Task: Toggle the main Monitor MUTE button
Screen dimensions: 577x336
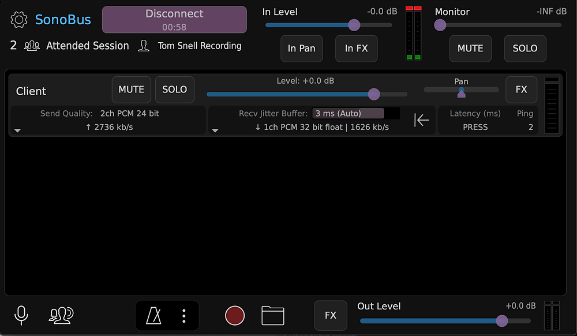Action: pos(470,48)
